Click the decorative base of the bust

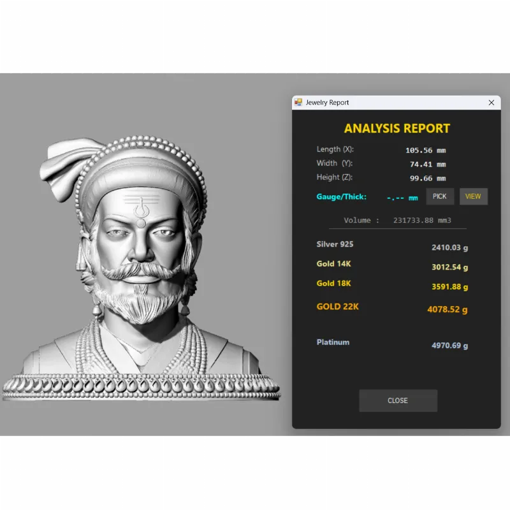click(x=140, y=387)
